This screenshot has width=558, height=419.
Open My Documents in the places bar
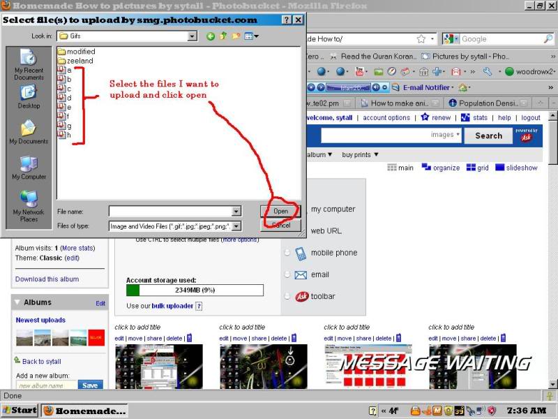tap(29, 131)
